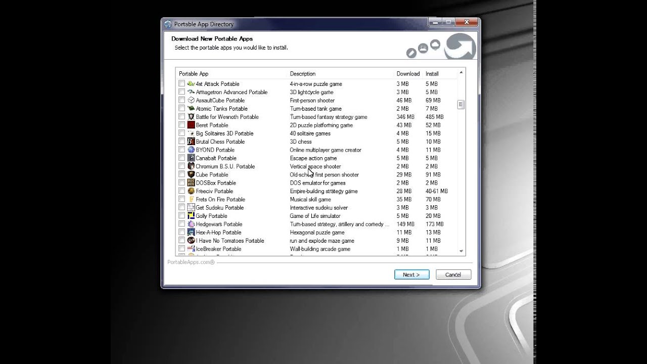This screenshot has width=647, height=364.
Task: Select 'Frets On Fire Portable' name
Action: pos(220,199)
